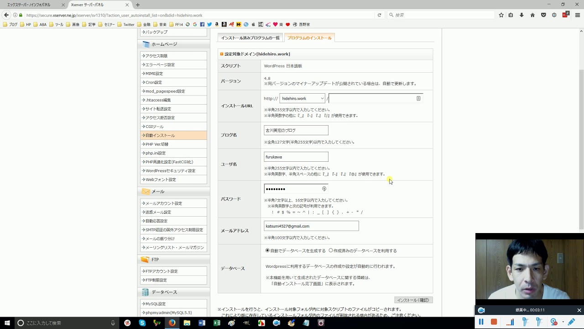Click the ブログ名 input field
The height and width of the screenshot is (329, 584).
click(x=296, y=130)
